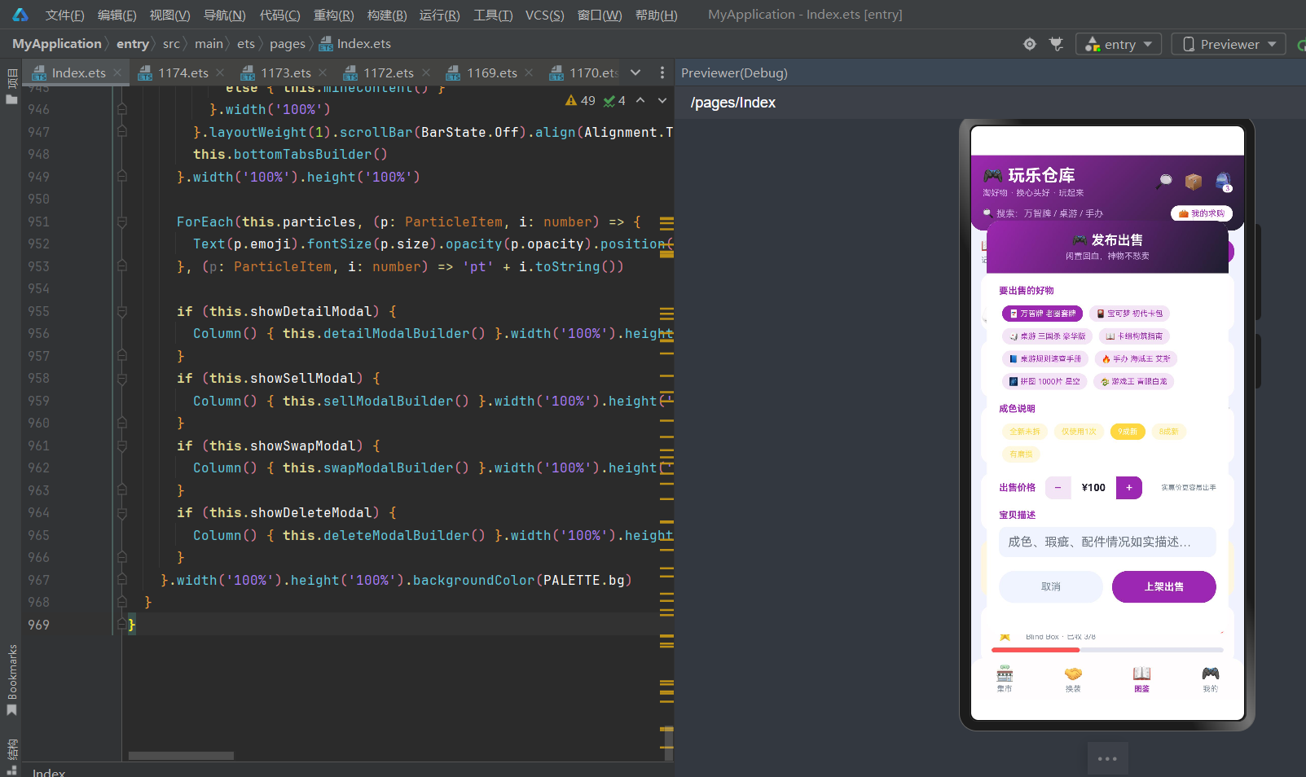1306x777 pixels.
Task: Open the vertical three-dot tab options menu
Action: pyautogui.click(x=662, y=72)
